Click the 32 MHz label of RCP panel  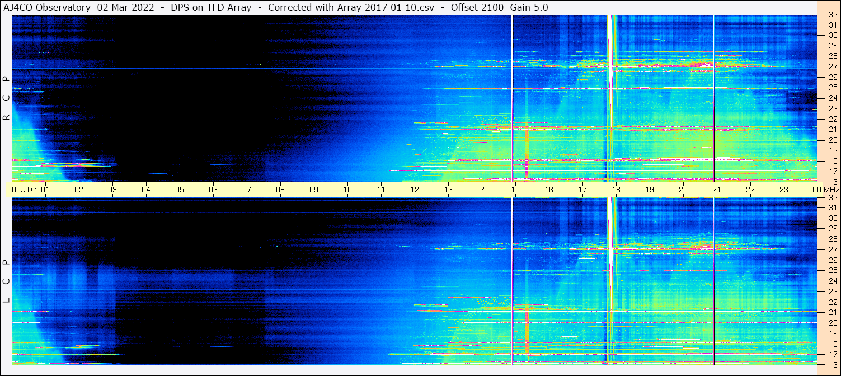(832, 15)
